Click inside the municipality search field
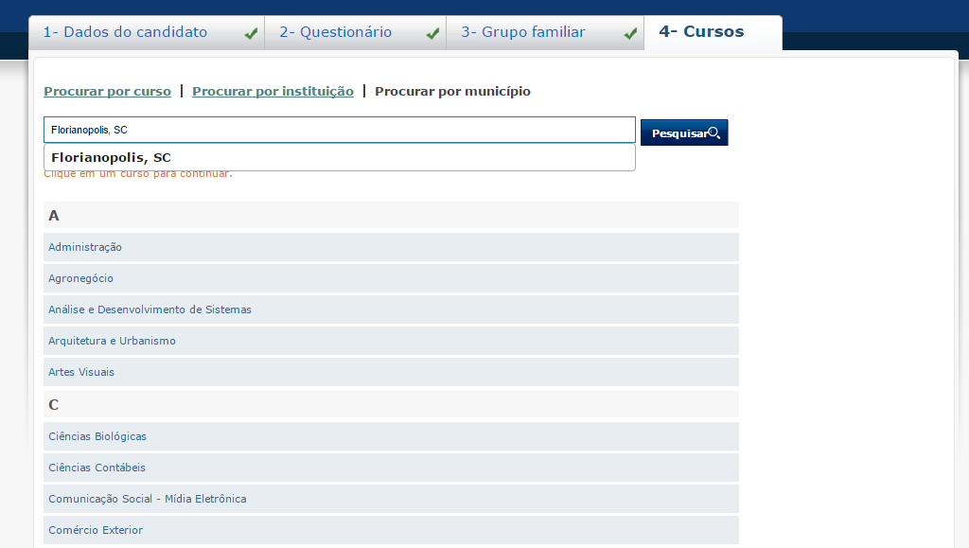 click(339, 130)
